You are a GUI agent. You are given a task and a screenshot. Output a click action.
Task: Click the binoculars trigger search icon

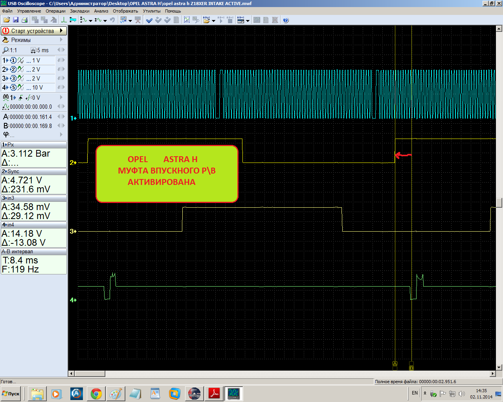6,97
